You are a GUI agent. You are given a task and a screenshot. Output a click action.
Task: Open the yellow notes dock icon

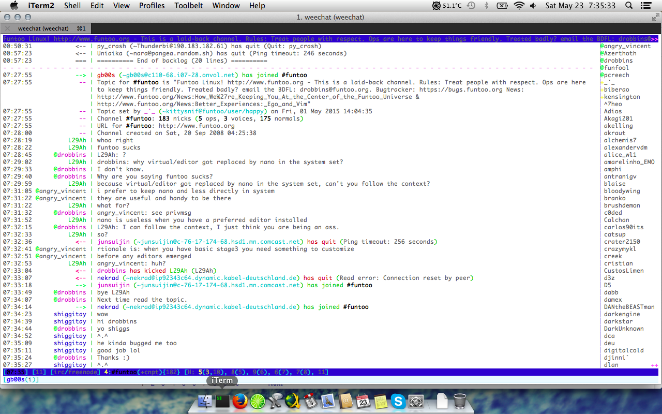pyautogui.click(x=381, y=401)
